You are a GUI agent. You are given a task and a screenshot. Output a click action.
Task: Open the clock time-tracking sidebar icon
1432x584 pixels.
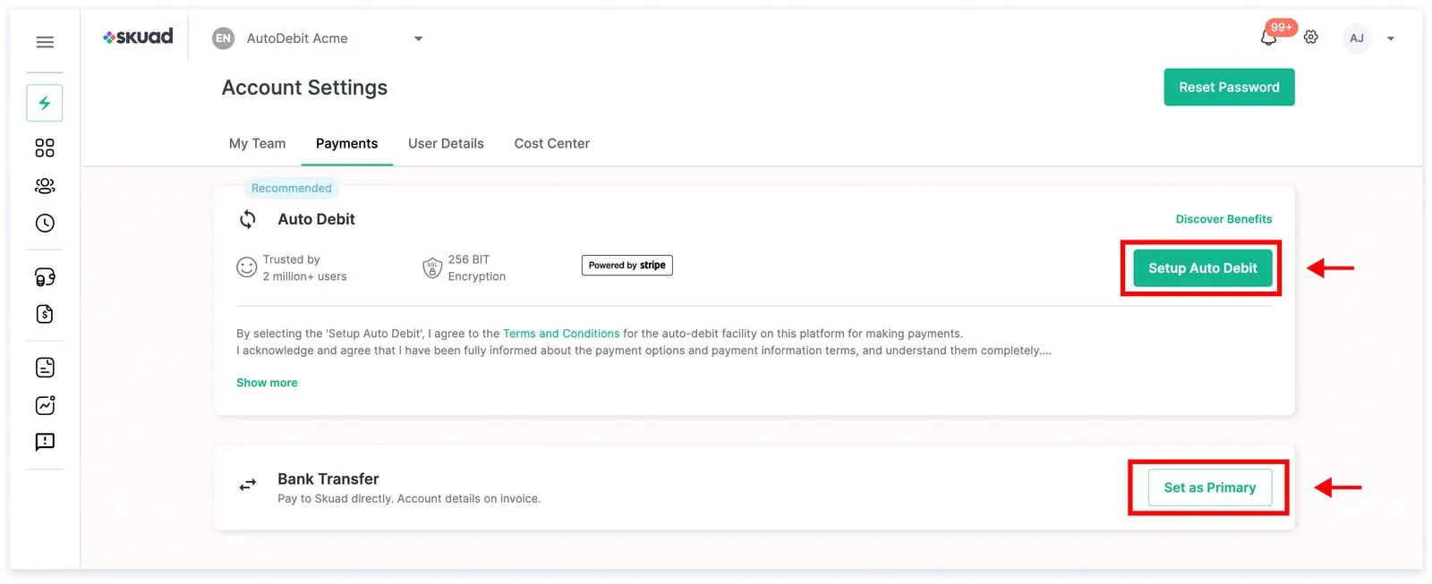45,224
